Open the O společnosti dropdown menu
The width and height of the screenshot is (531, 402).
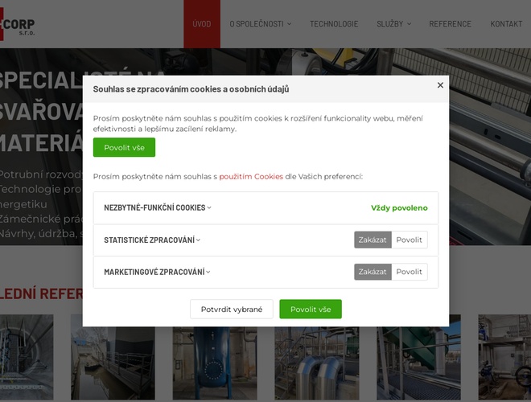click(260, 24)
